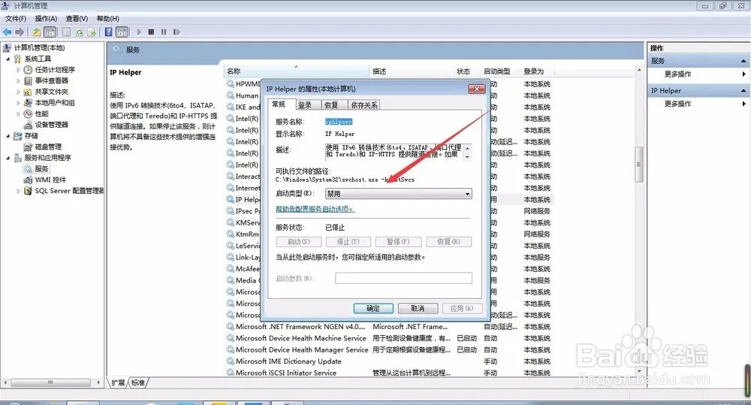Open the 帮助(H) menu

(107, 18)
